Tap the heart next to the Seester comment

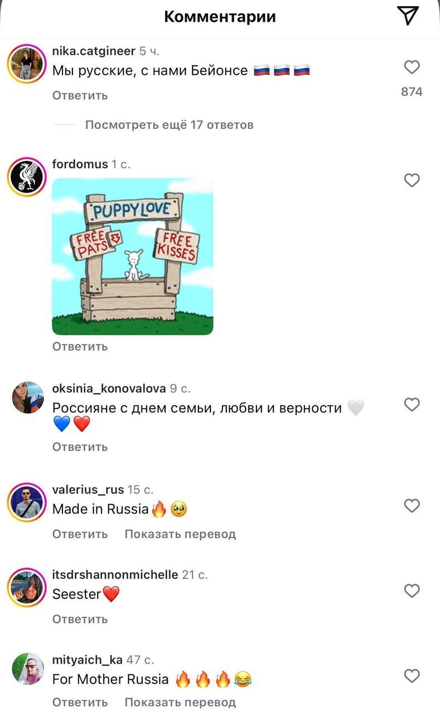point(412,591)
